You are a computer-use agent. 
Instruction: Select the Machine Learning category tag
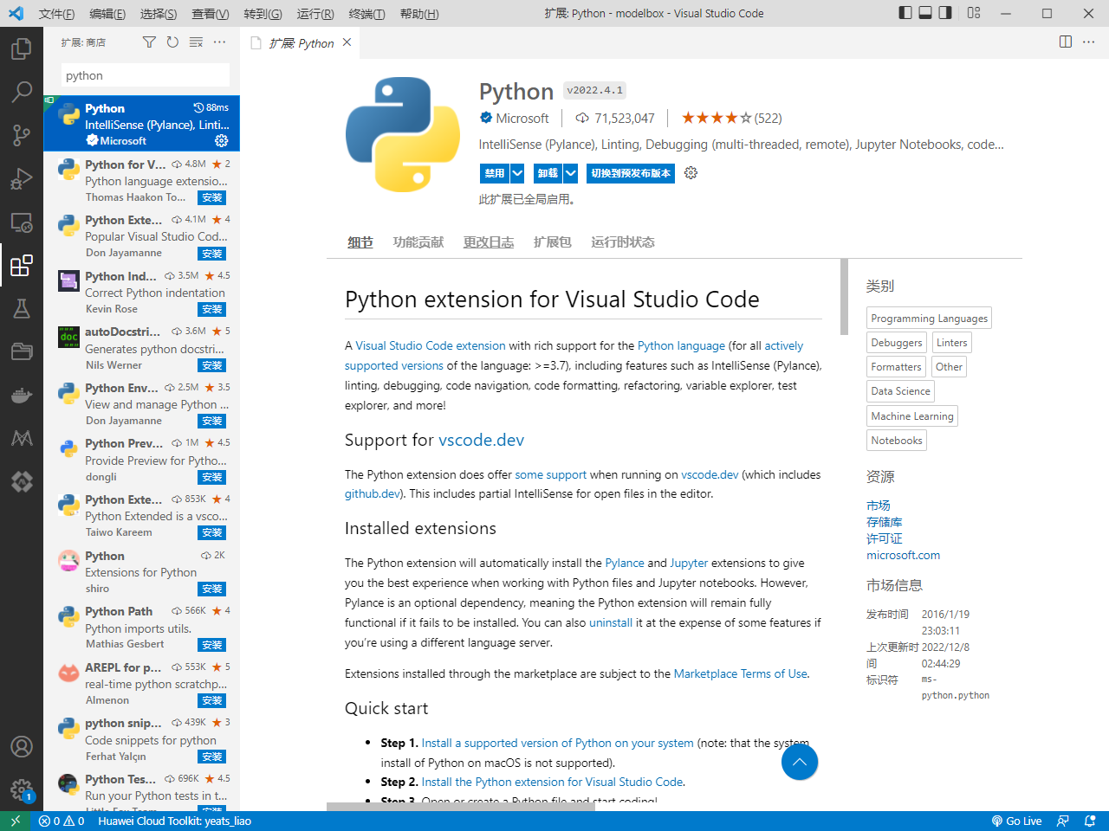click(912, 416)
